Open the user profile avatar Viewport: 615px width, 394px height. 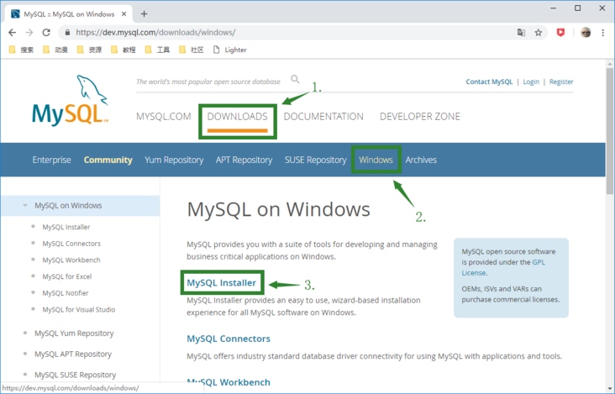click(586, 33)
